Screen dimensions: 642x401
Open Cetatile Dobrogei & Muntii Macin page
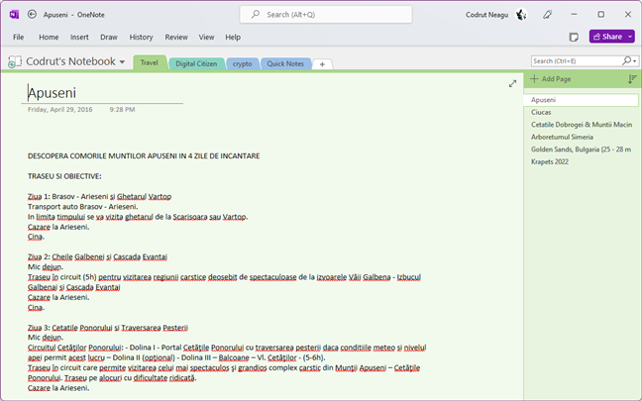click(x=581, y=125)
